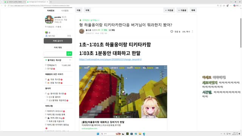Screen dimensions: 242x136
Task: Click the green 구독 subscribe button
Action: 104,30
